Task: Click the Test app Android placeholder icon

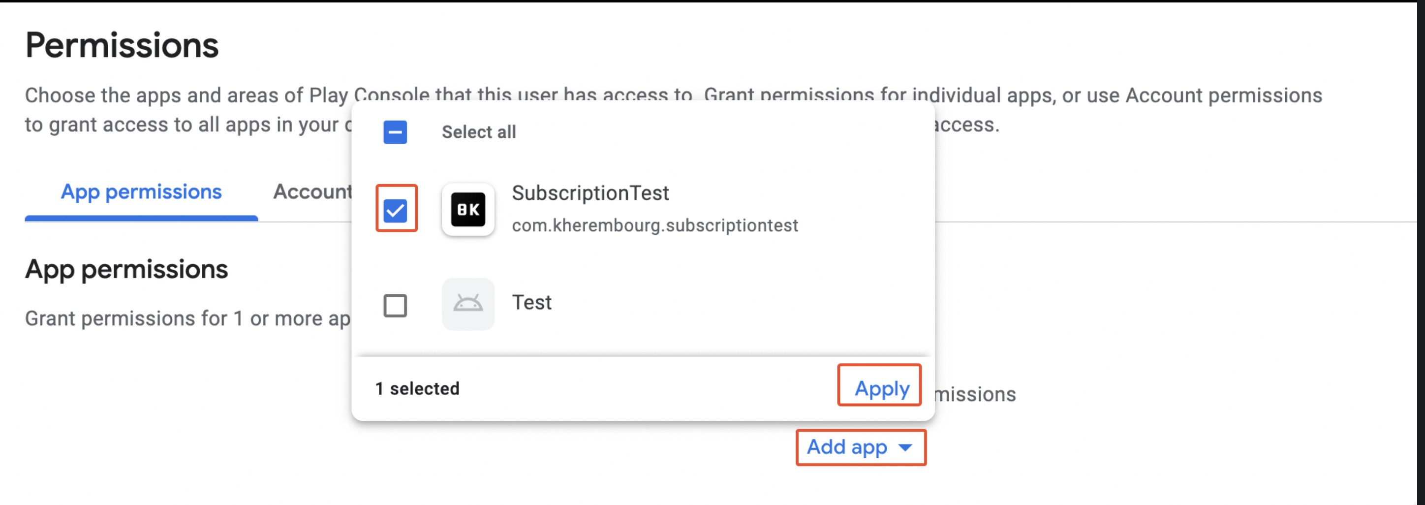Action: pos(468,304)
